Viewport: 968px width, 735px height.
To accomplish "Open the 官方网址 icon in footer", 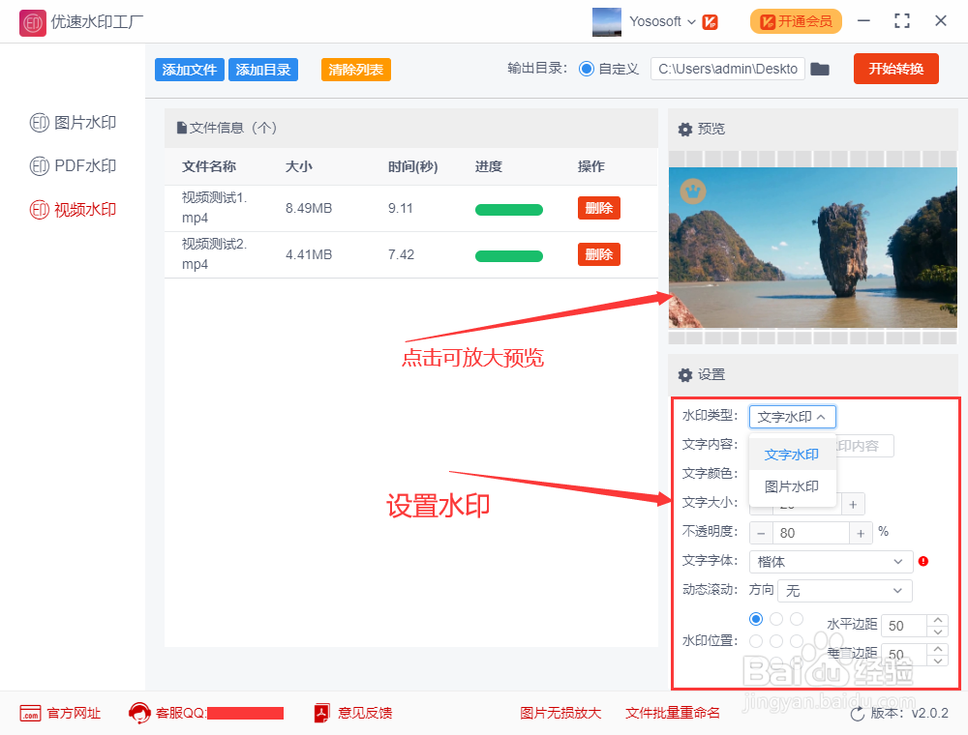I will [x=32, y=713].
